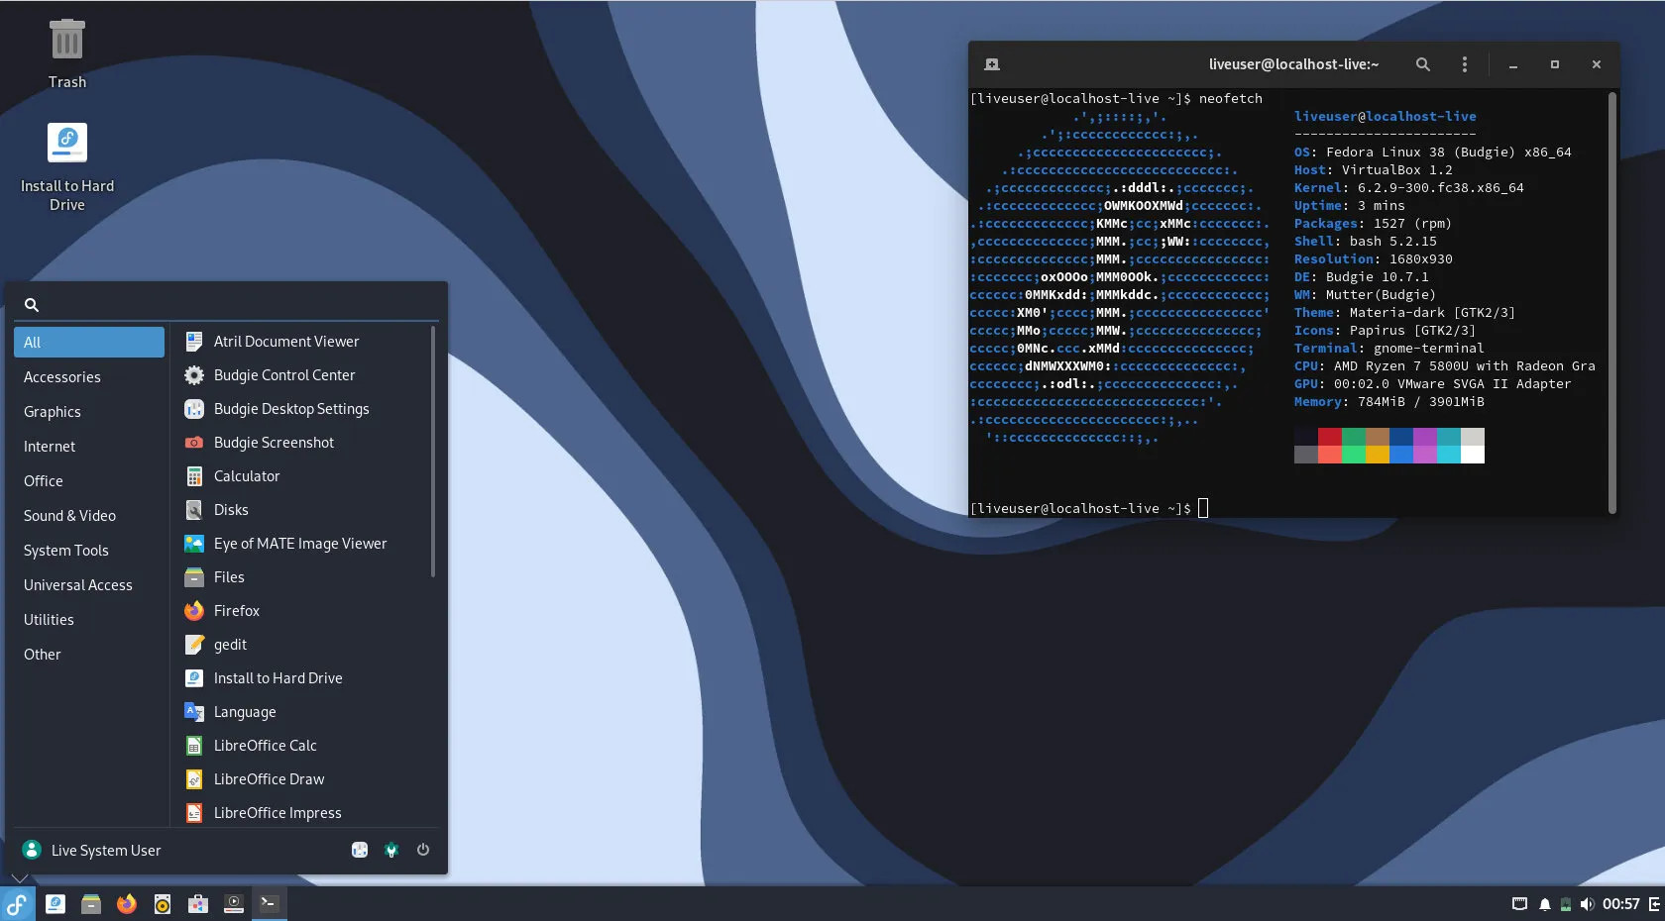Click the notification bell in the system tray
This screenshot has width=1665, height=921.
1543,903
